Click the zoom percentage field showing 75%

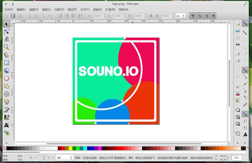point(236,158)
